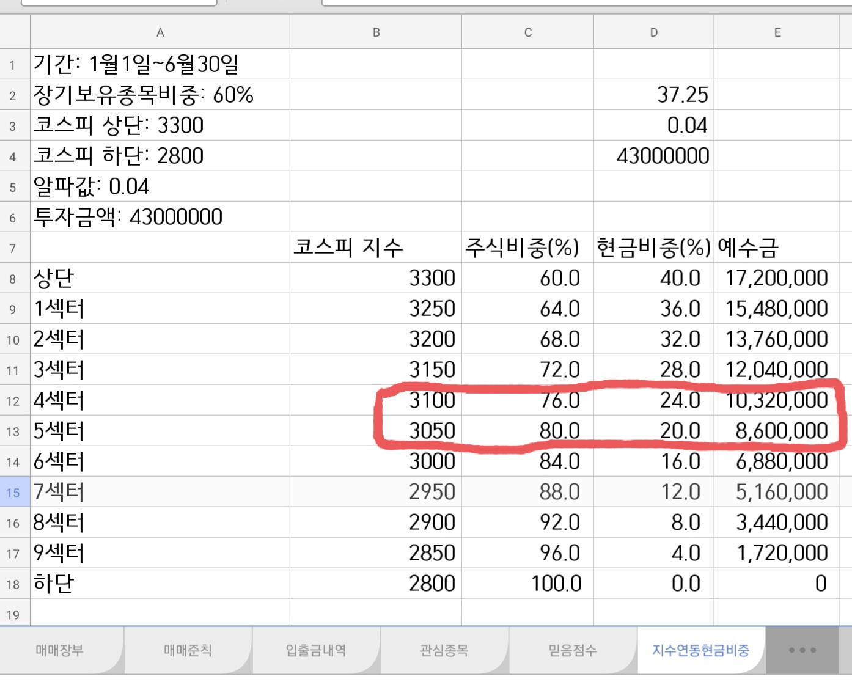
Task: Select cell containing 37.25
Action: coord(654,95)
